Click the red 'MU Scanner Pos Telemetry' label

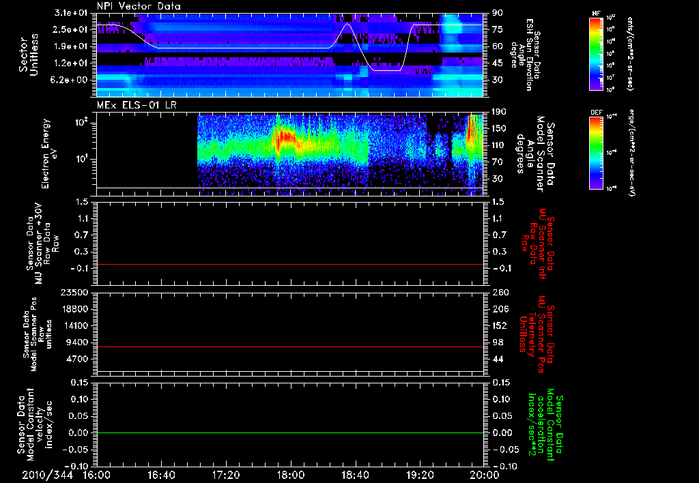pyautogui.click(x=537, y=334)
